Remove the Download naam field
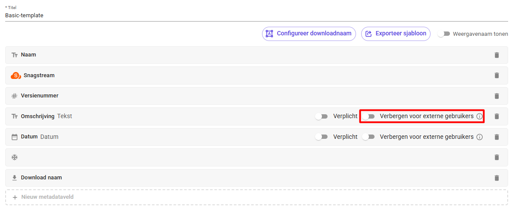 tap(496, 178)
